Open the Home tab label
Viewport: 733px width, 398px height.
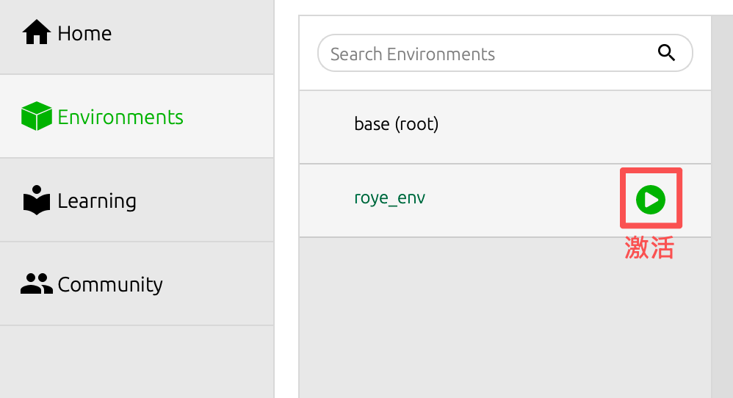[84, 33]
